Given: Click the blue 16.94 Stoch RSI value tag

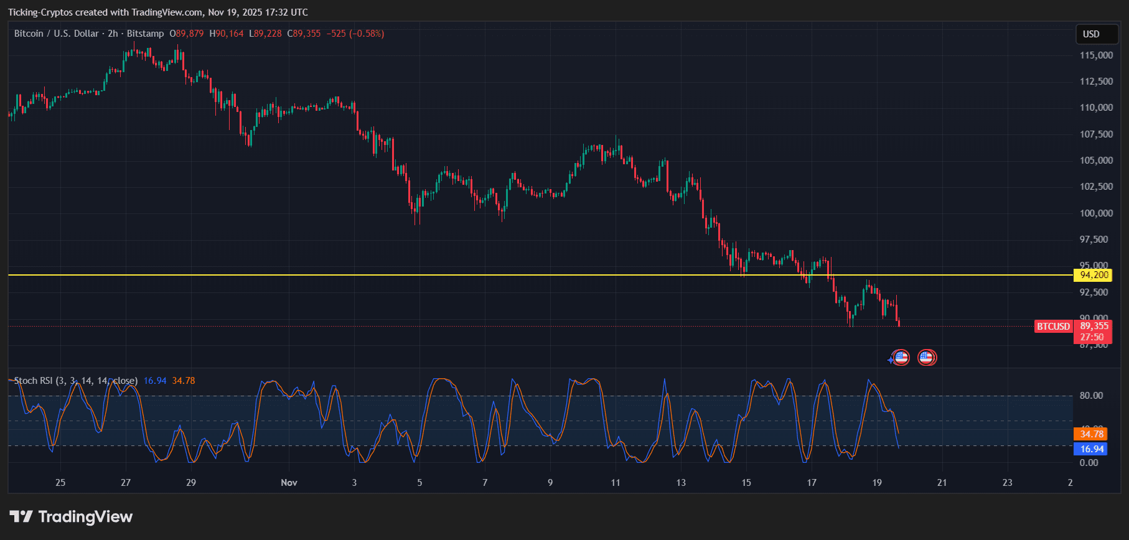Looking at the screenshot, I should (x=1091, y=449).
